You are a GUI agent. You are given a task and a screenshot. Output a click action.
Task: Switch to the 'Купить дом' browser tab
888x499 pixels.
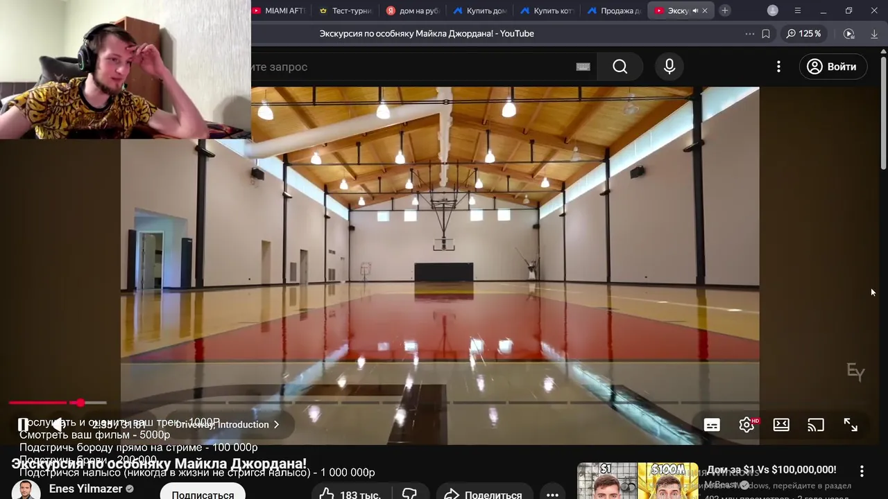[480, 10]
